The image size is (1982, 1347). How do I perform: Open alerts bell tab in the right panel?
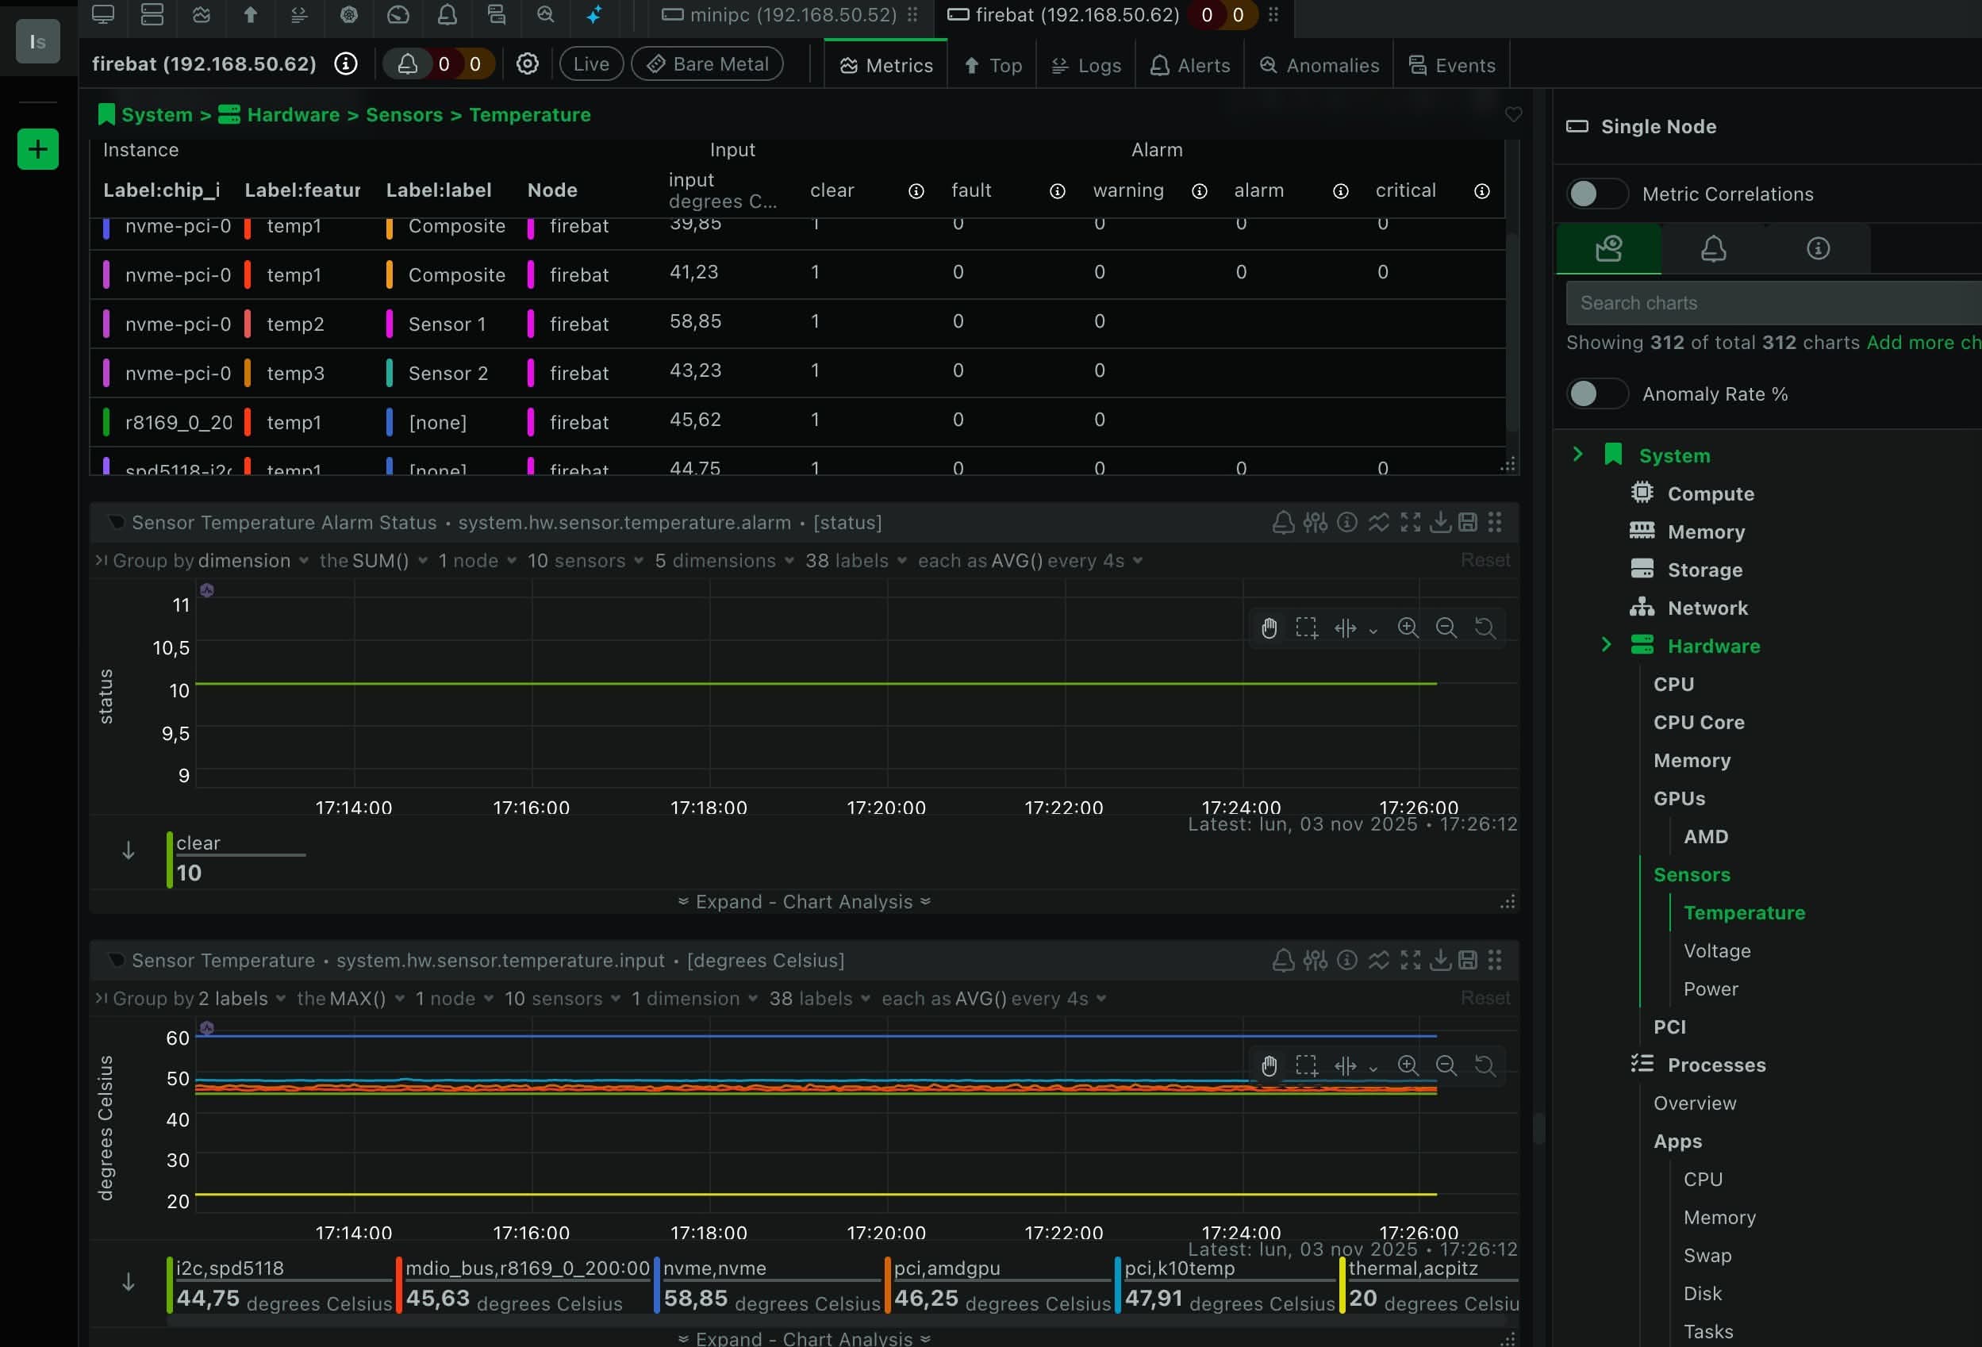pyautogui.click(x=1712, y=249)
